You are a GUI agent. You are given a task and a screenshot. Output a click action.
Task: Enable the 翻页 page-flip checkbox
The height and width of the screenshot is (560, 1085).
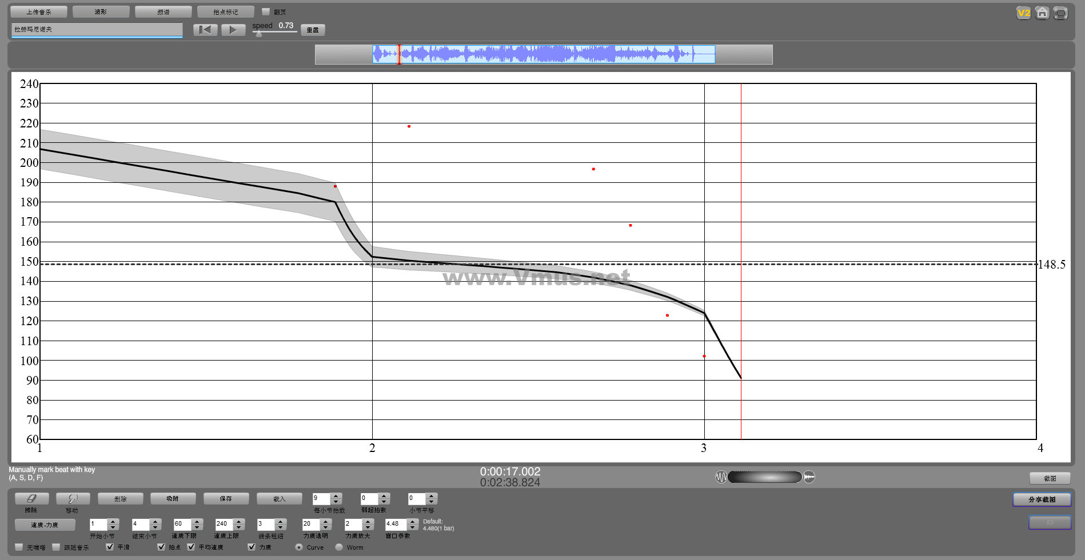pos(266,11)
